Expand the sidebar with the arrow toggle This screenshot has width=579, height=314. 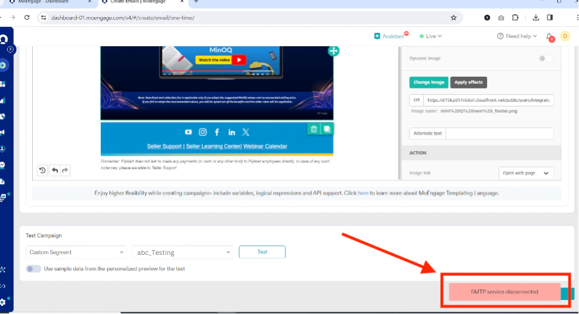(11, 49)
